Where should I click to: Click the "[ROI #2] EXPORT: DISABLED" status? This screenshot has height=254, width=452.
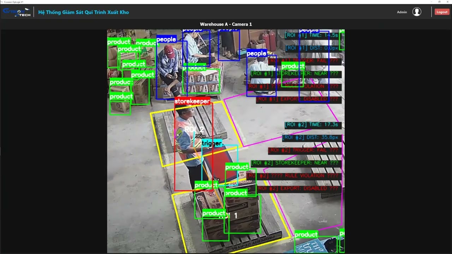(x=299, y=188)
